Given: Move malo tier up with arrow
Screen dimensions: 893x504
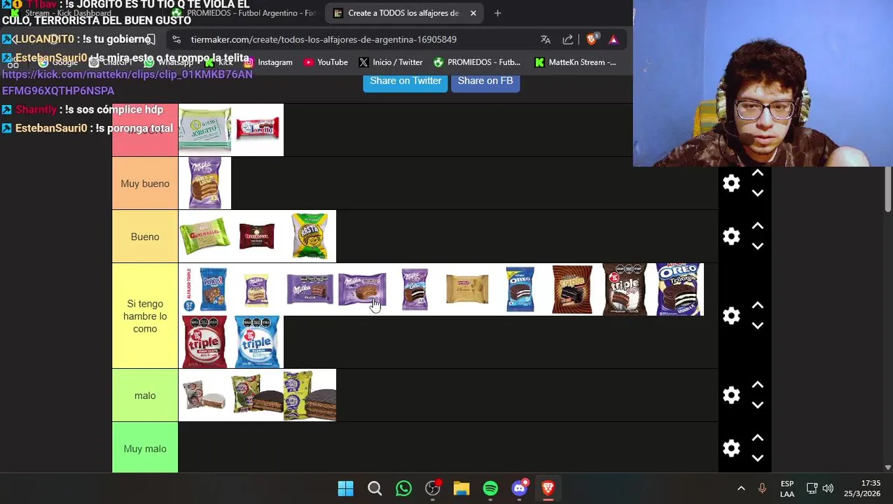Looking at the screenshot, I should coord(757,385).
